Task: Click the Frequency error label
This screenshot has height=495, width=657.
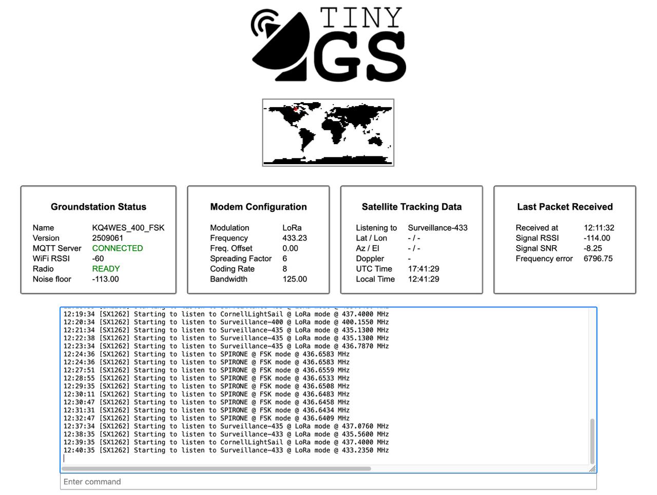Action: click(544, 259)
